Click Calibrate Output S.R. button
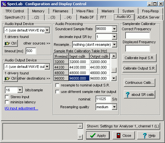This screenshot has width=165, height=143. point(139,68)
